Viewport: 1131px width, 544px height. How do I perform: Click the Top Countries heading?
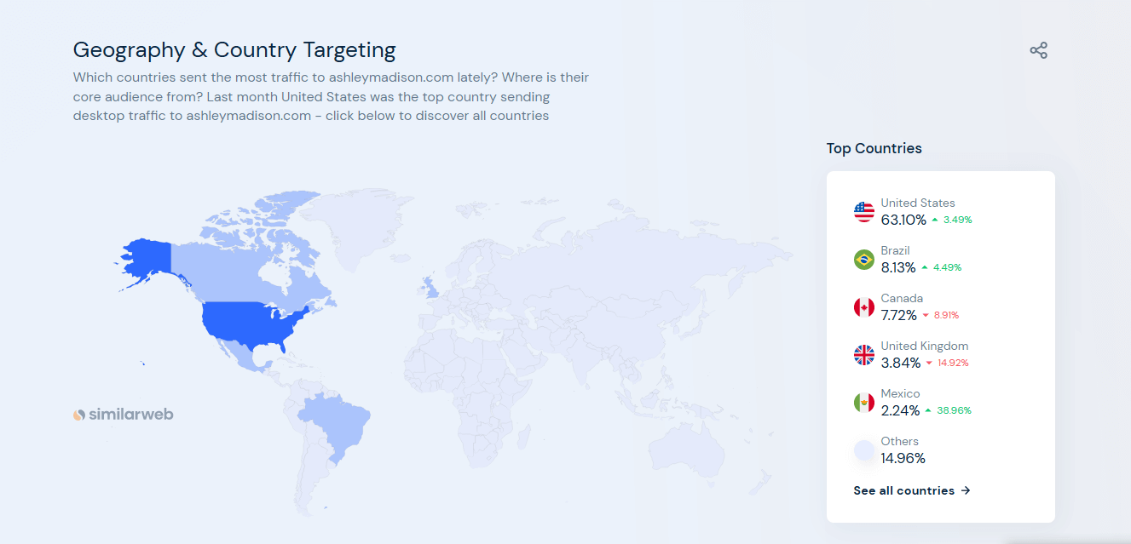(x=874, y=148)
